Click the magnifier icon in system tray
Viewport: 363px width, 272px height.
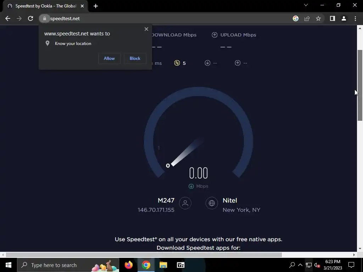(x=292, y=265)
